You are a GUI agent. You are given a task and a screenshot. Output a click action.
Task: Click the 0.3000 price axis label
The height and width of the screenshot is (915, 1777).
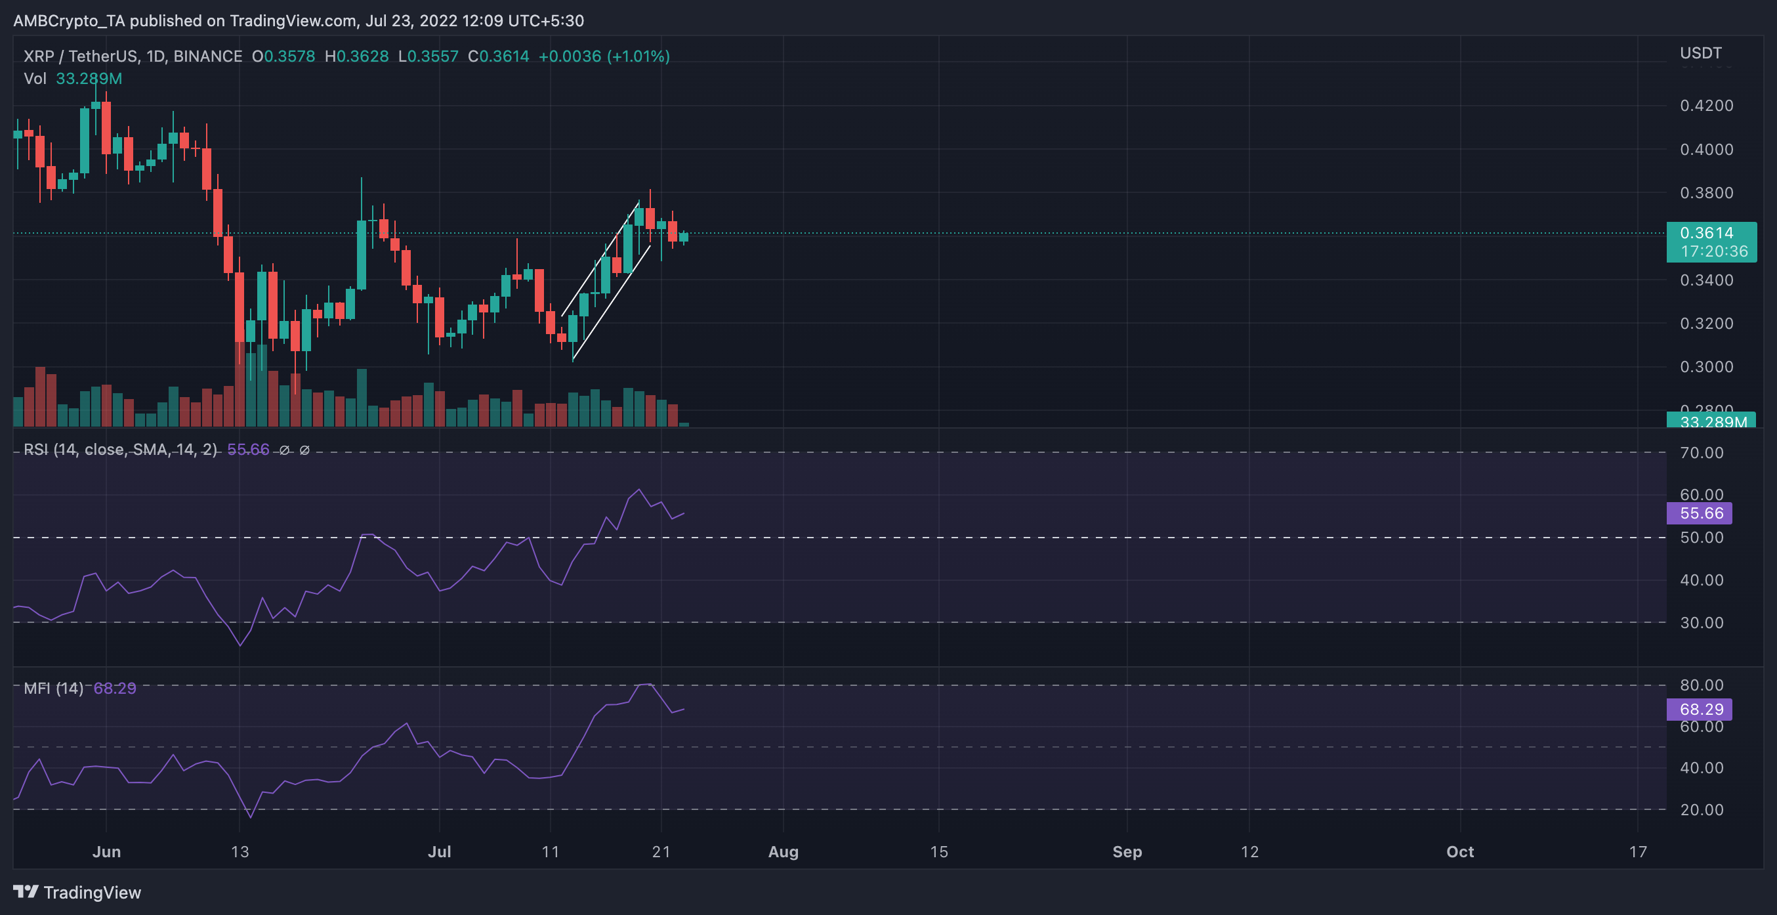point(1706,367)
